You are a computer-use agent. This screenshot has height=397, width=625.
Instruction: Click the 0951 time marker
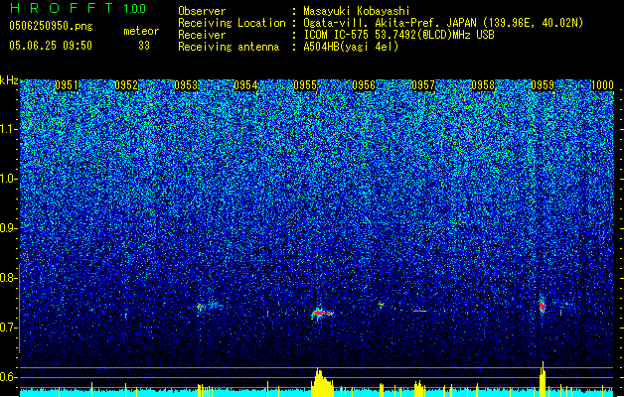(x=67, y=85)
